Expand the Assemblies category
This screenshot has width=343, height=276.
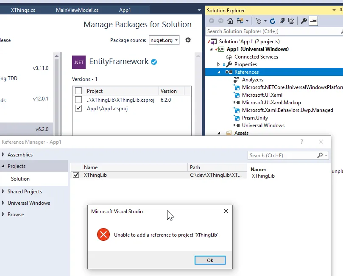coord(3,154)
